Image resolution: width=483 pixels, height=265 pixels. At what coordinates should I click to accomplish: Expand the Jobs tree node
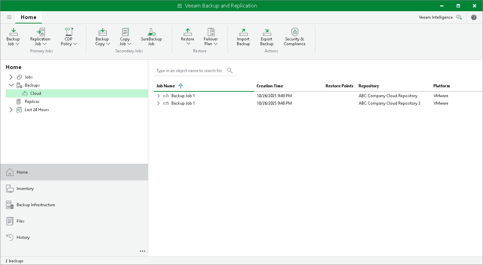click(x=11, y=77)
